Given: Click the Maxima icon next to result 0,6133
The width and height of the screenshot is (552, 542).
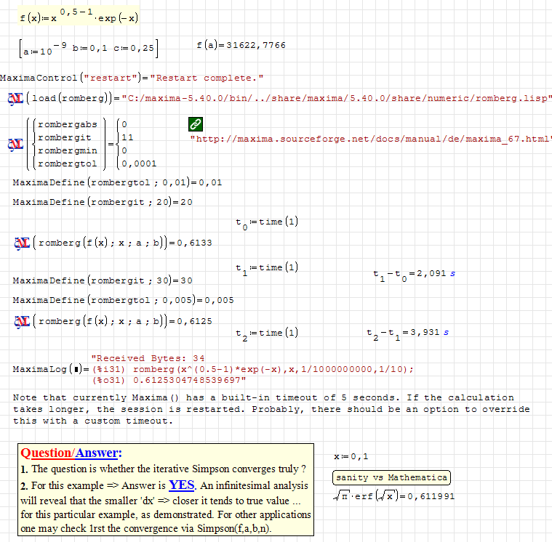Looking at the screenshot, I should [x=21, y=242].
